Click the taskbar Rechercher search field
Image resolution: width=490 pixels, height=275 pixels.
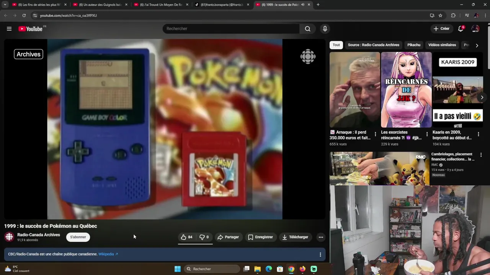pos(212,269)
